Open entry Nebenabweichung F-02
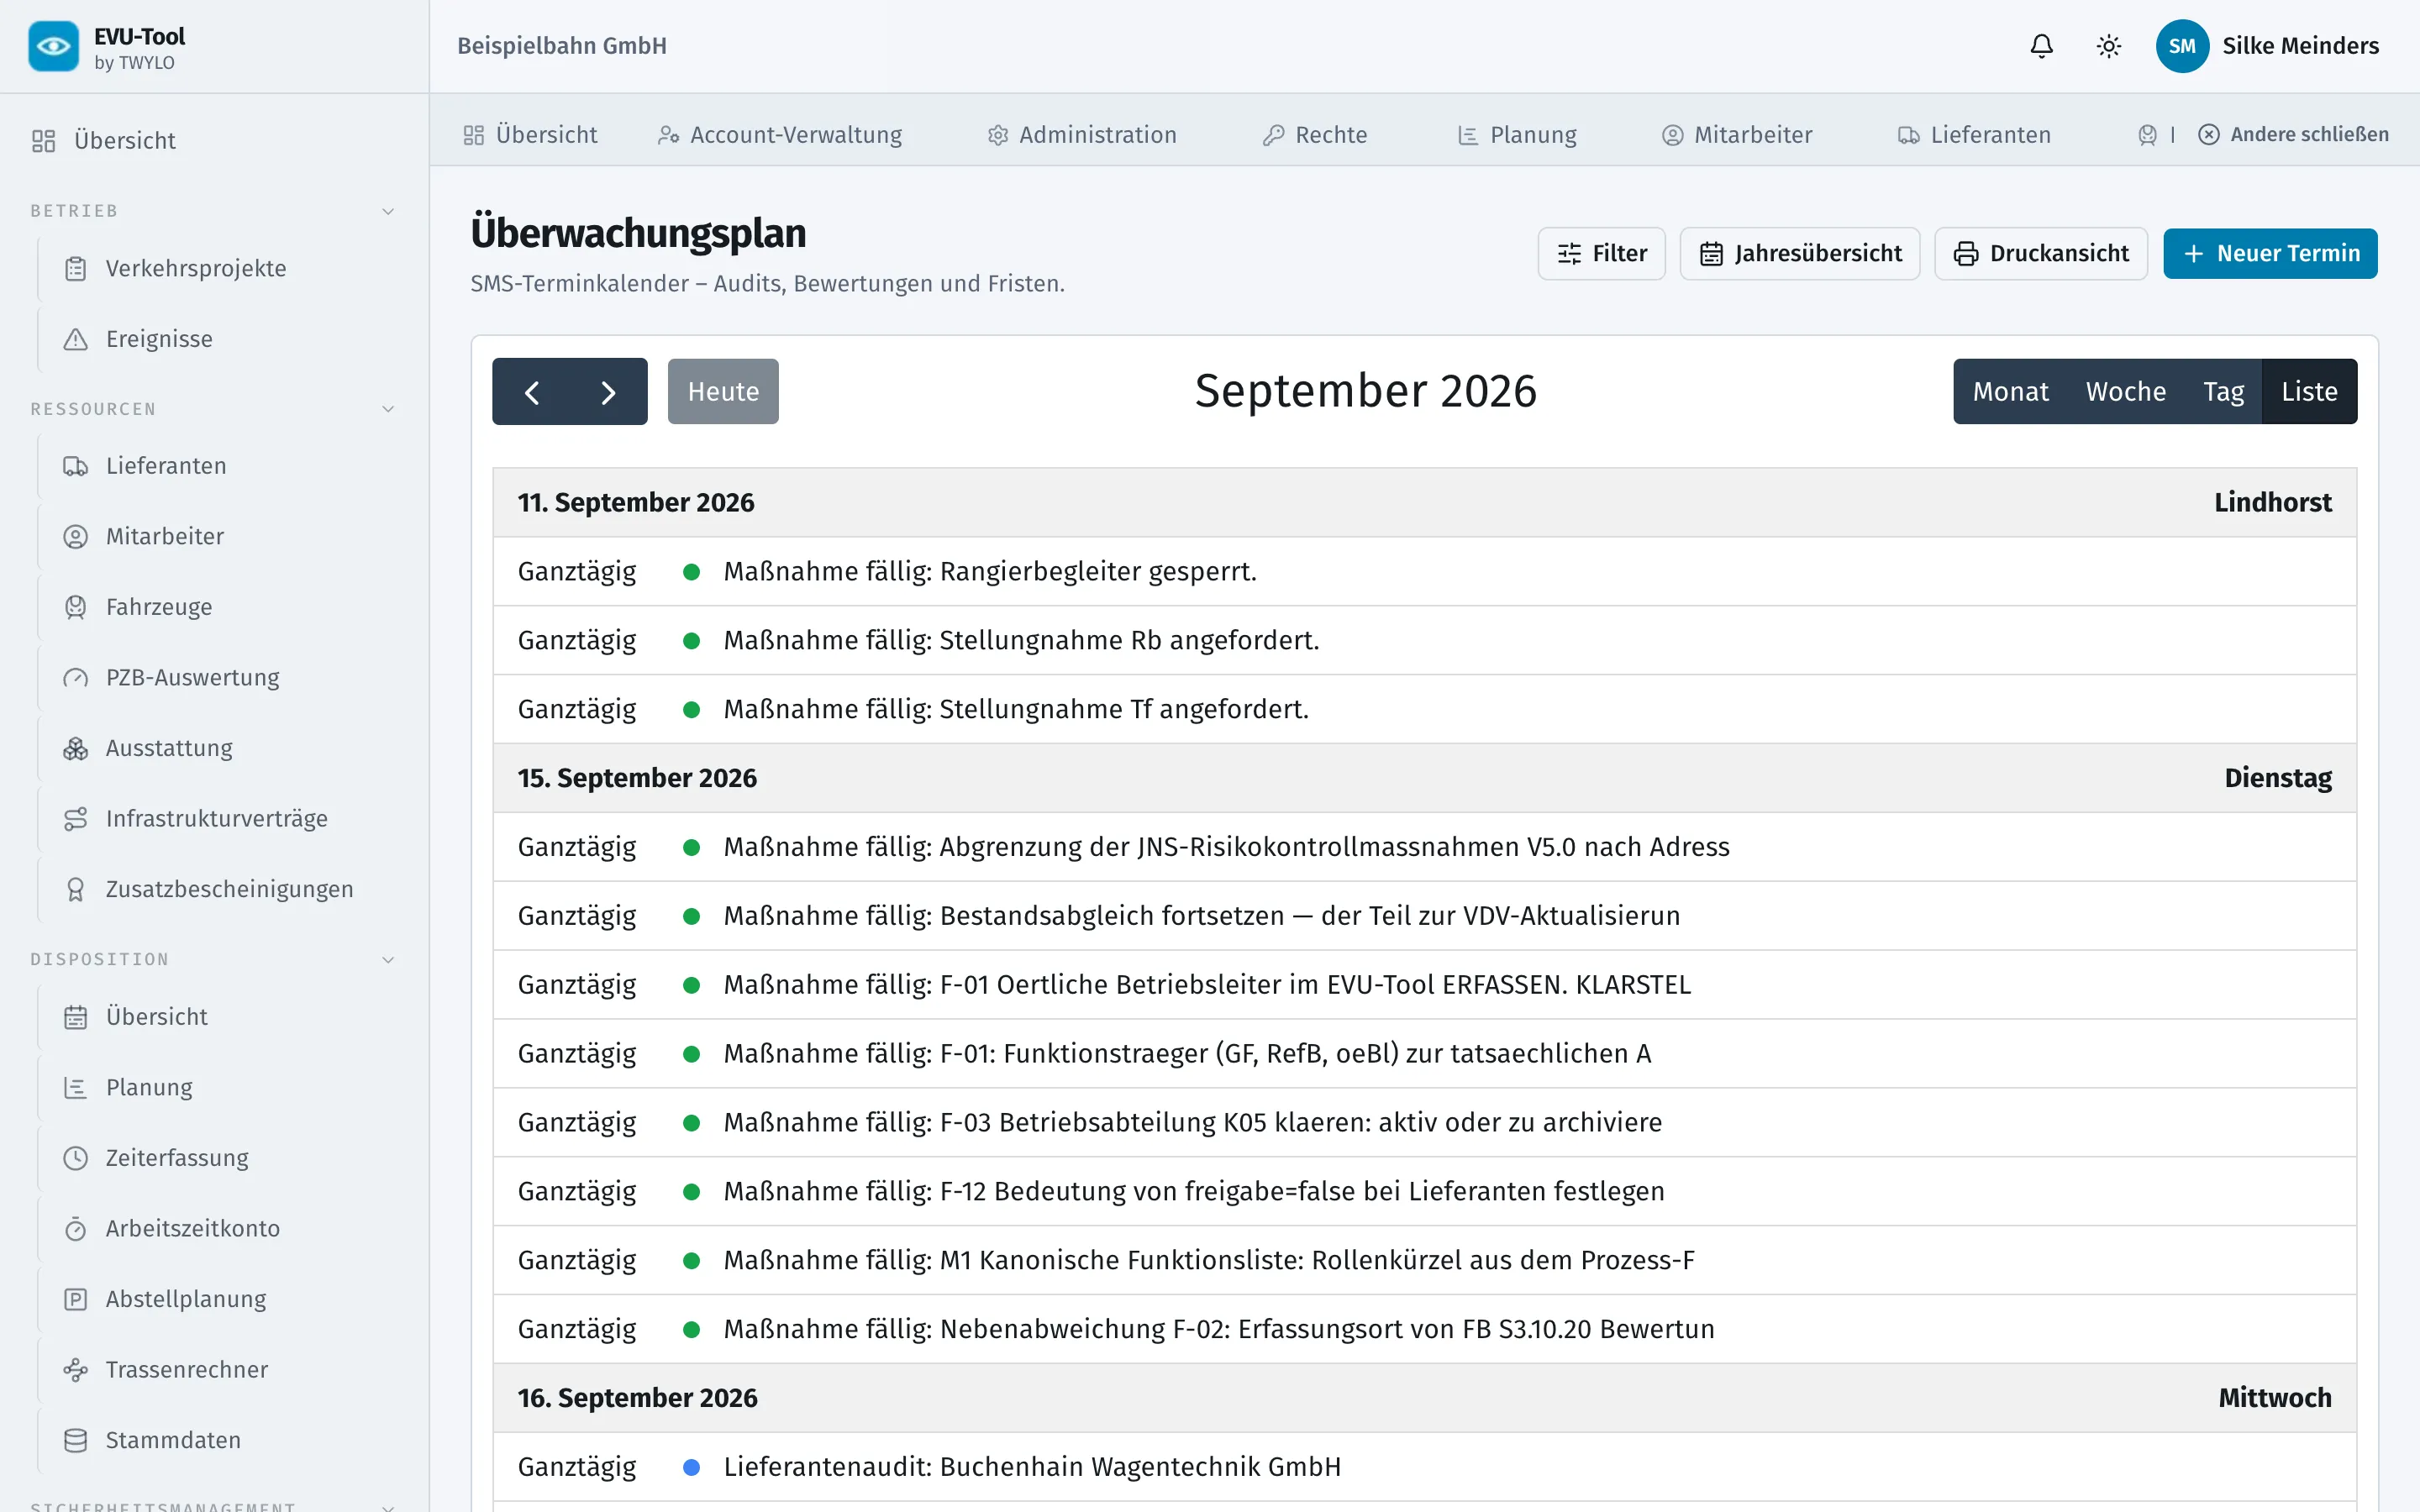This screenshot has height=1512, width=2420. coord(1424,1330)
